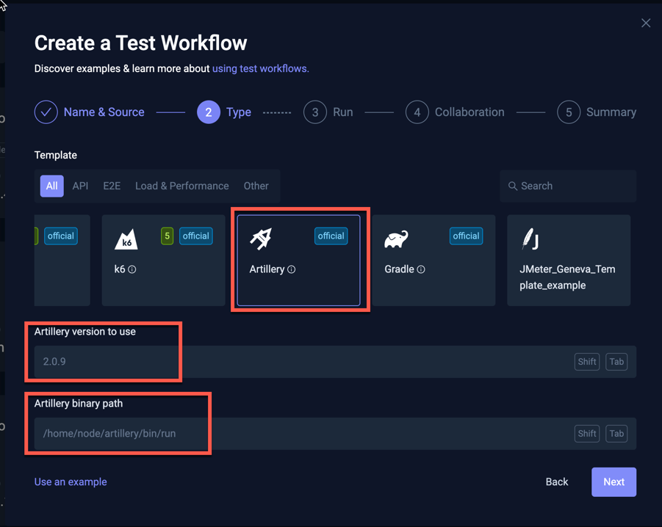The width and height of the screenshot is (662, 527).
Task: Select the Gradle elephant template icon
Action: [x=396, y=239]
